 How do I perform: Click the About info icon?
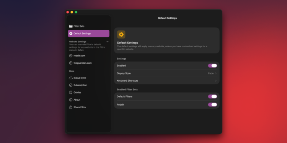click(x=71, y=100)
